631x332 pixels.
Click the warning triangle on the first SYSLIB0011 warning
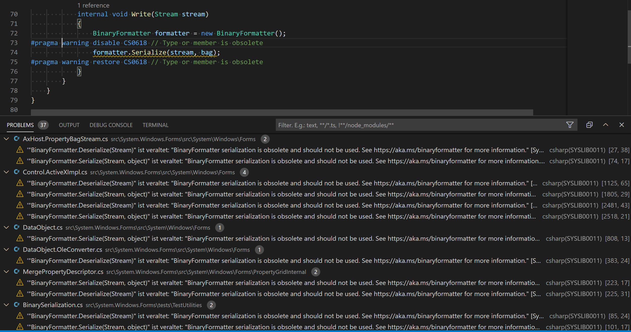[x=20, y=150]
